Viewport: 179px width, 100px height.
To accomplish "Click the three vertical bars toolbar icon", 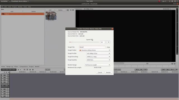I will click(24, 70).
